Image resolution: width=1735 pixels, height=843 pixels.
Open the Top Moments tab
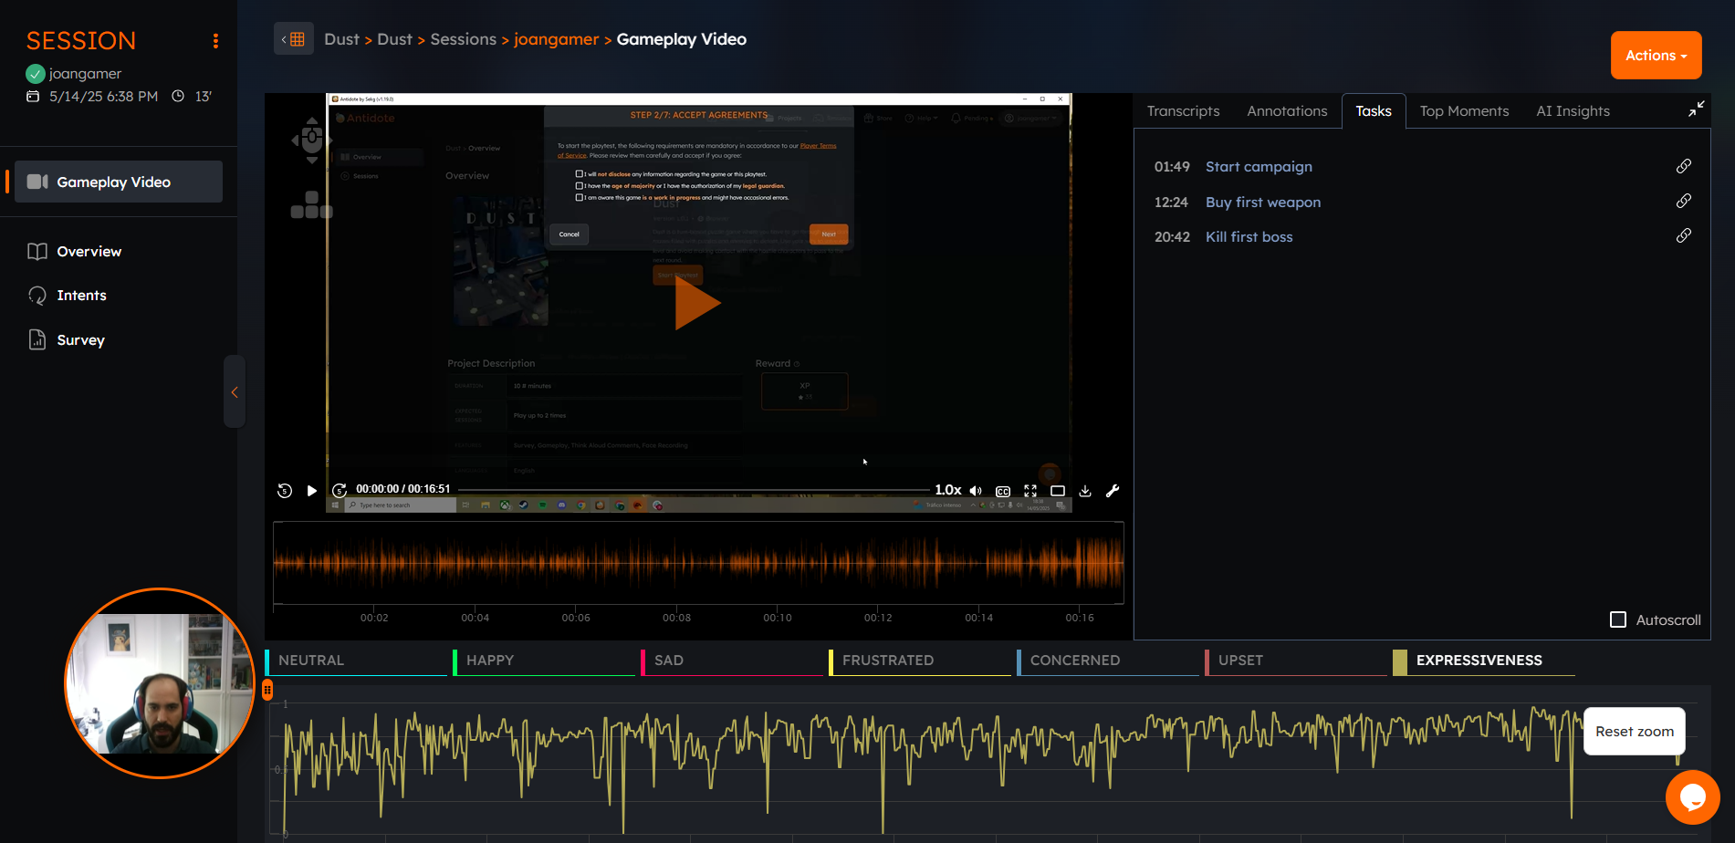(x=1464, y=111)
